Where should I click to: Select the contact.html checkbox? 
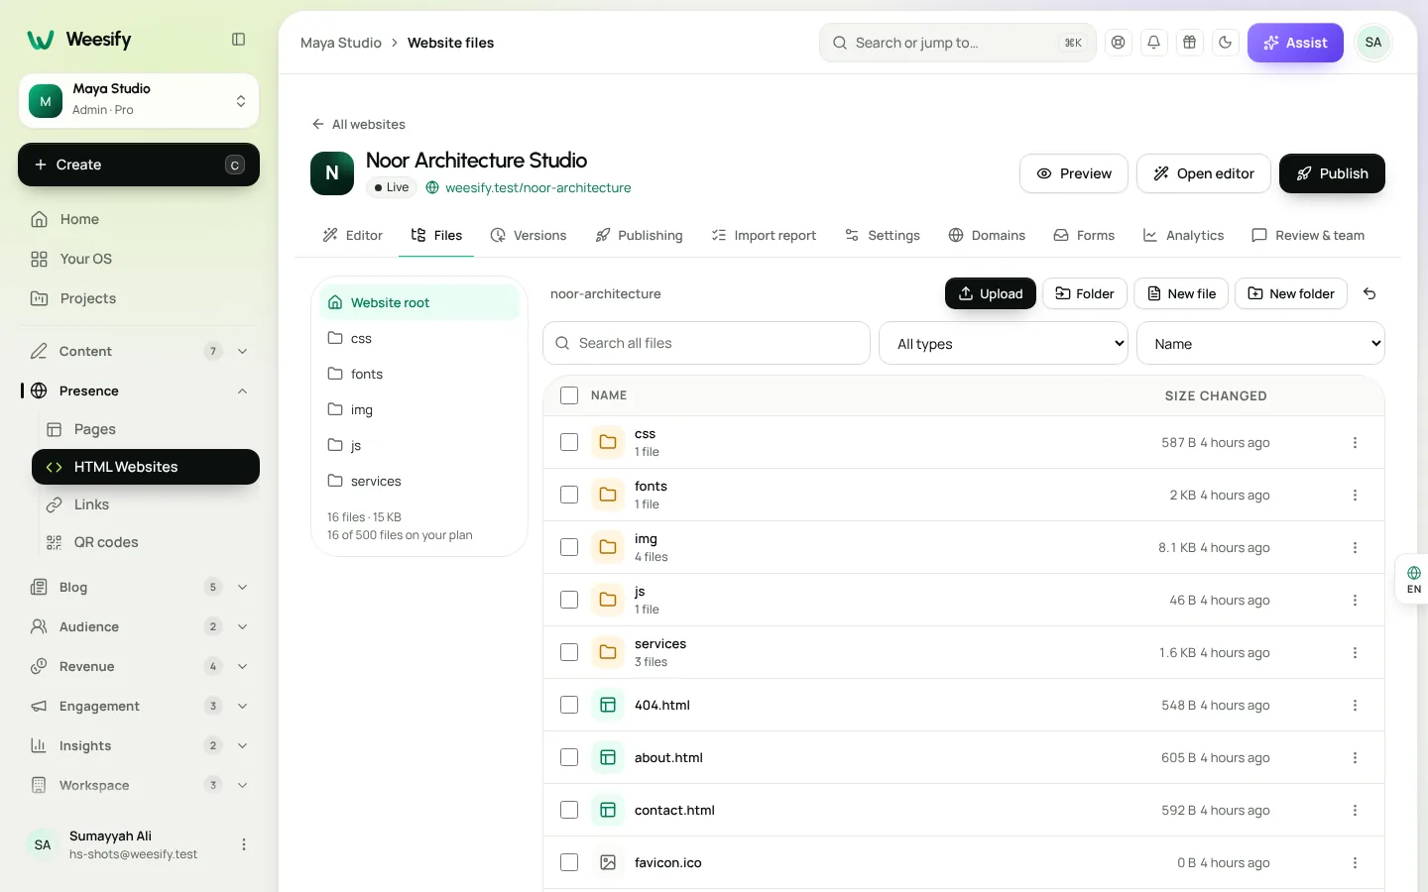(x=569, y=810)
